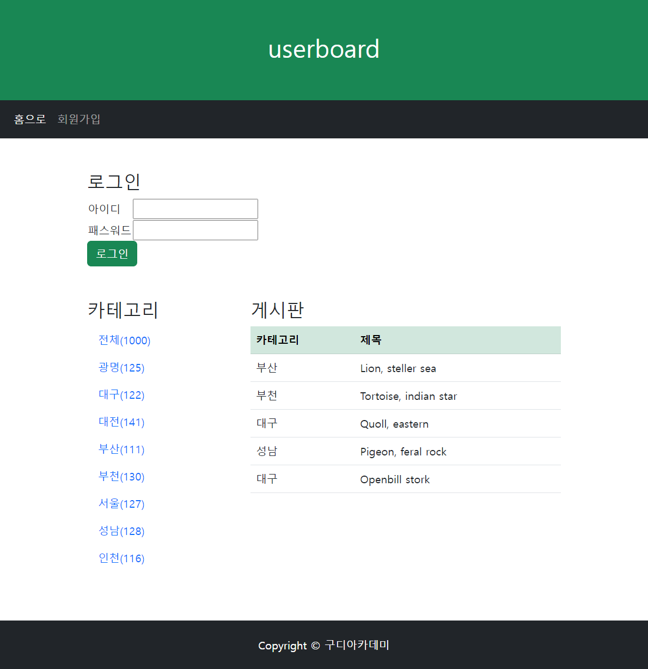Screen dimensions: 648x669
Task: Select category link 서울(127)
Action: coord(121,504)
